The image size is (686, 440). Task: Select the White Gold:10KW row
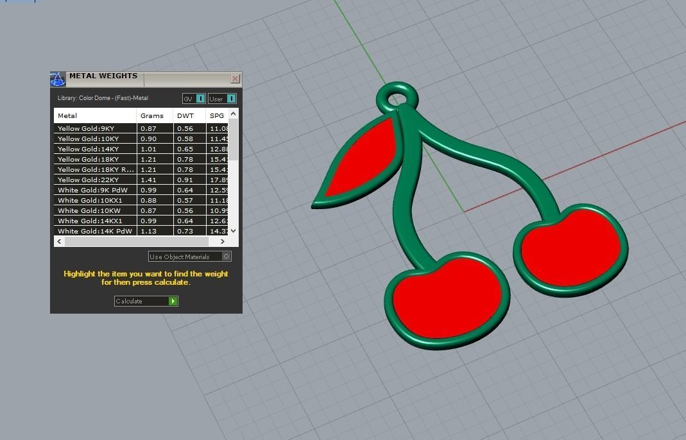[141, 210]
